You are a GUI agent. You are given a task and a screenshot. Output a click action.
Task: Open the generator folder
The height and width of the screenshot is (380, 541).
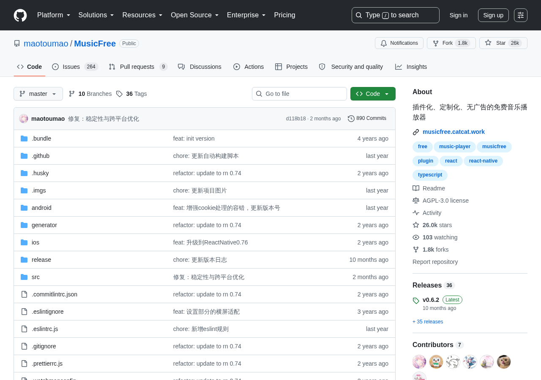tap(44, 225)
